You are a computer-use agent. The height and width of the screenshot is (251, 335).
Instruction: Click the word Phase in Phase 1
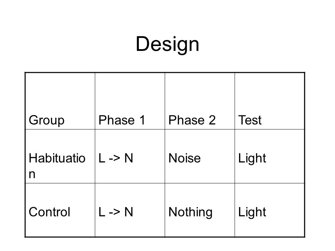[x=117, y=120]
